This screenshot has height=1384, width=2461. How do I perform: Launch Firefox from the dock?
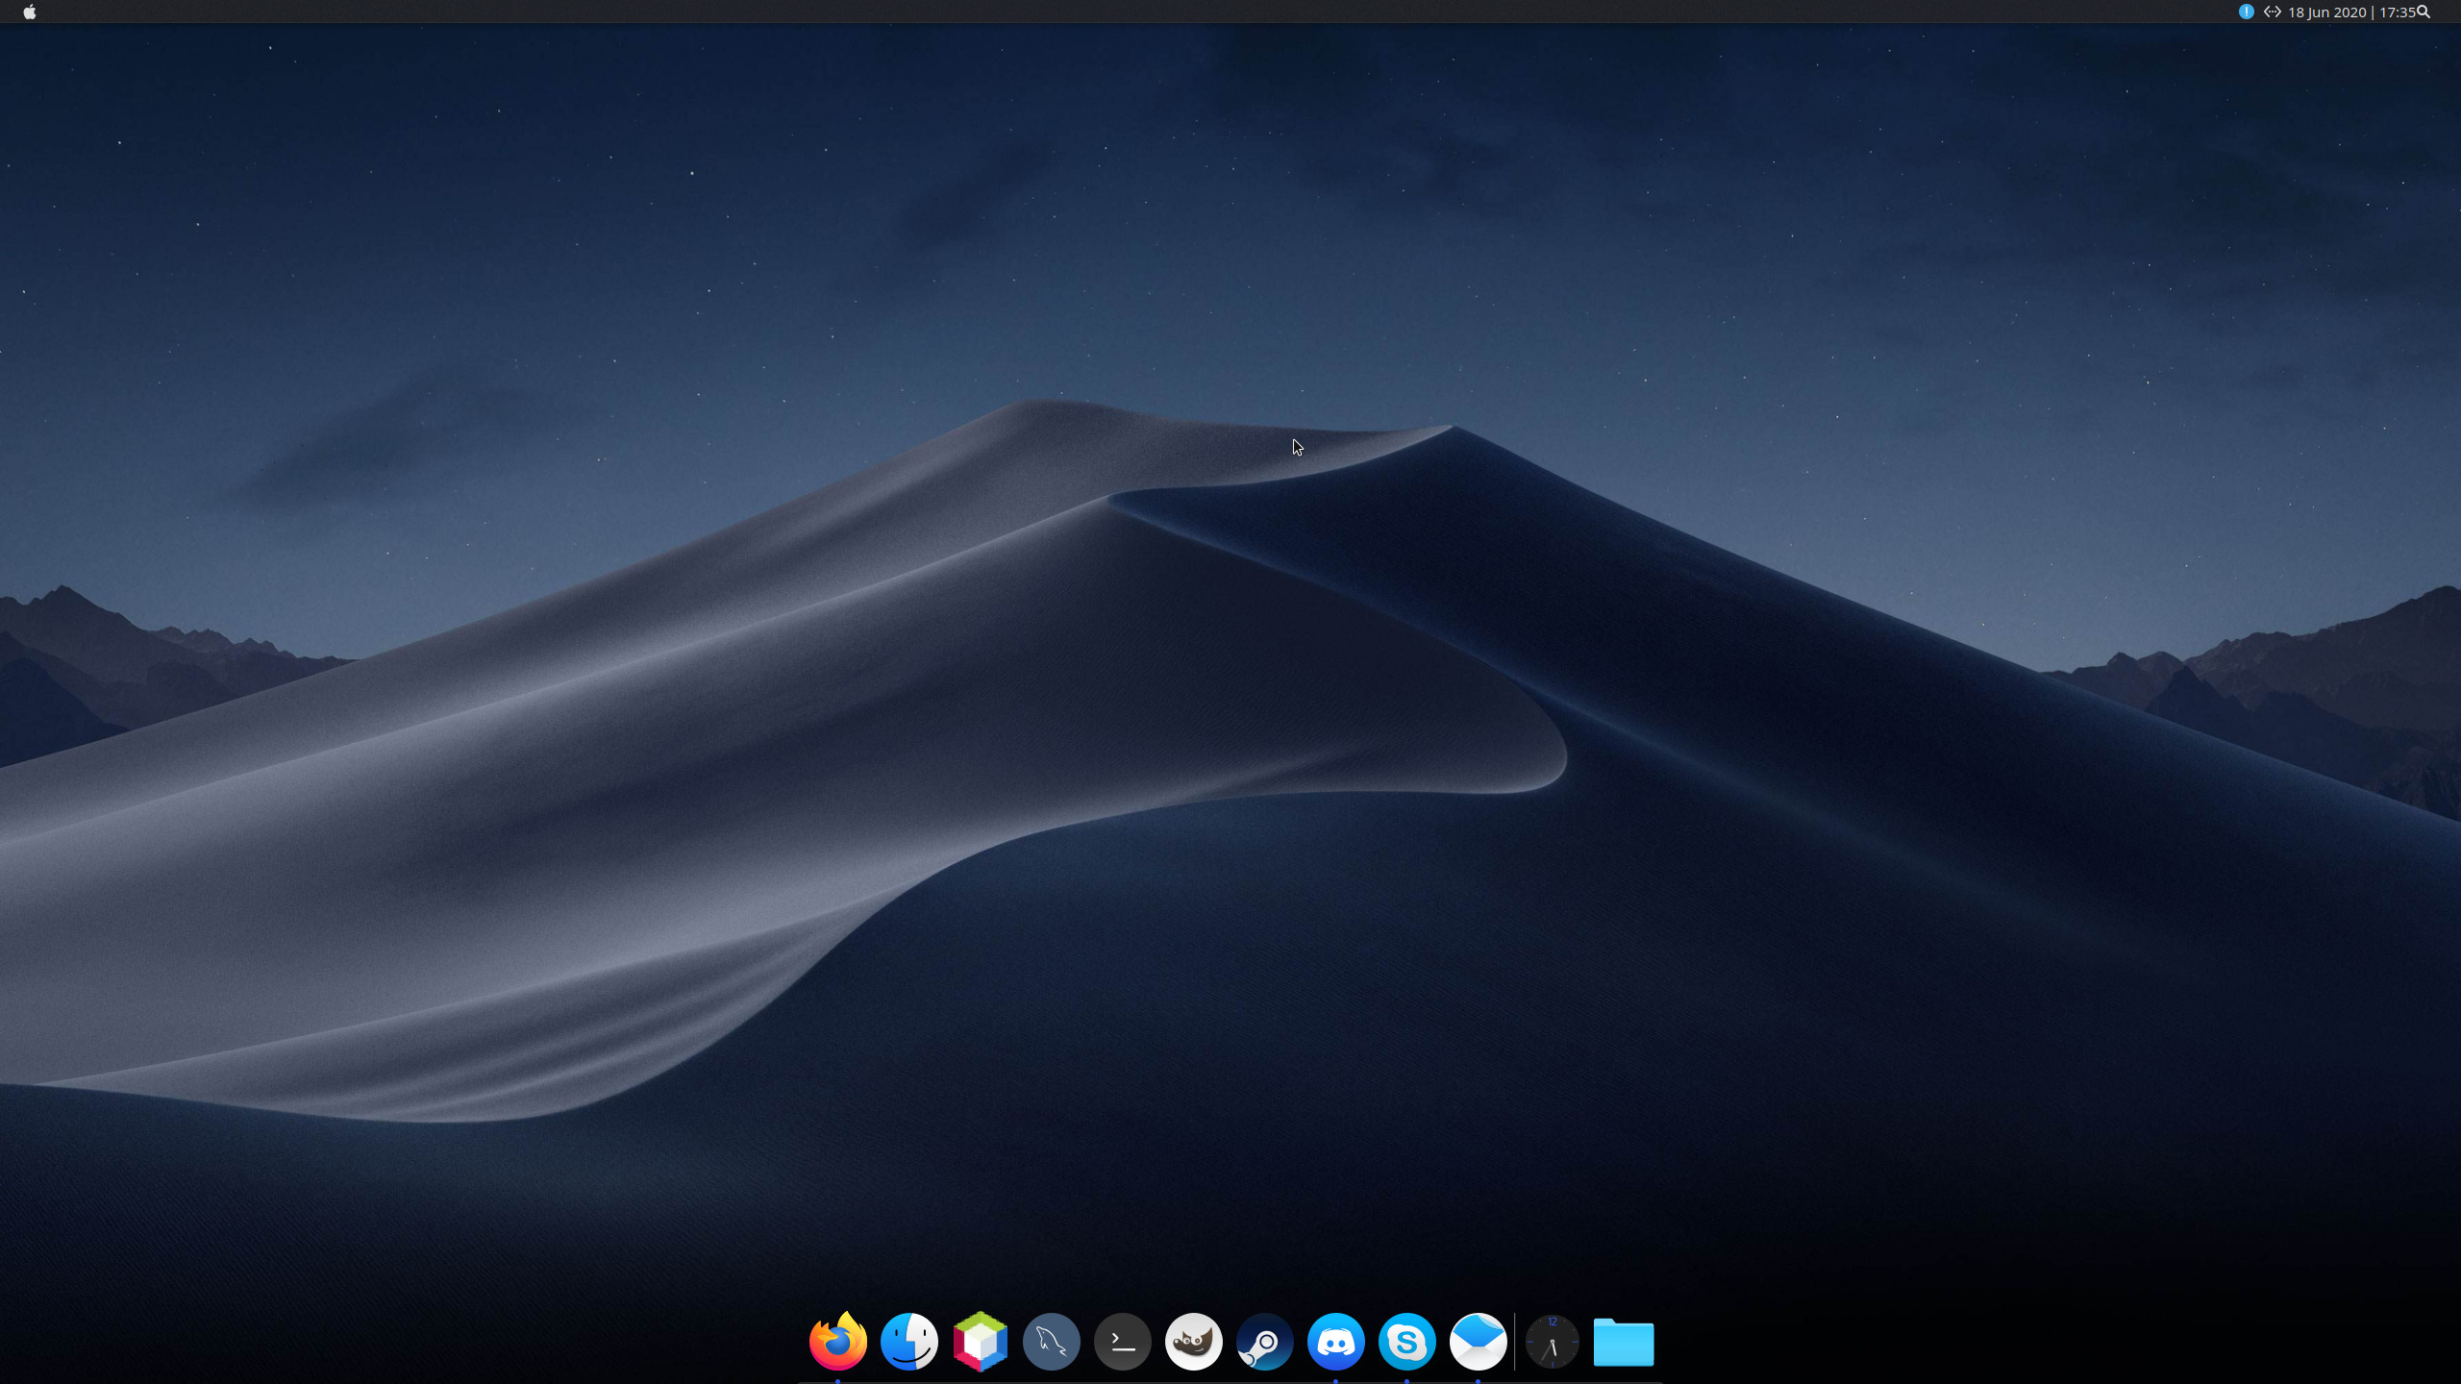(x=837, y=1342)
